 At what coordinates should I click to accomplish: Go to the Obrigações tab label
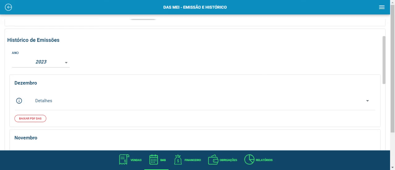pos(228,160)
